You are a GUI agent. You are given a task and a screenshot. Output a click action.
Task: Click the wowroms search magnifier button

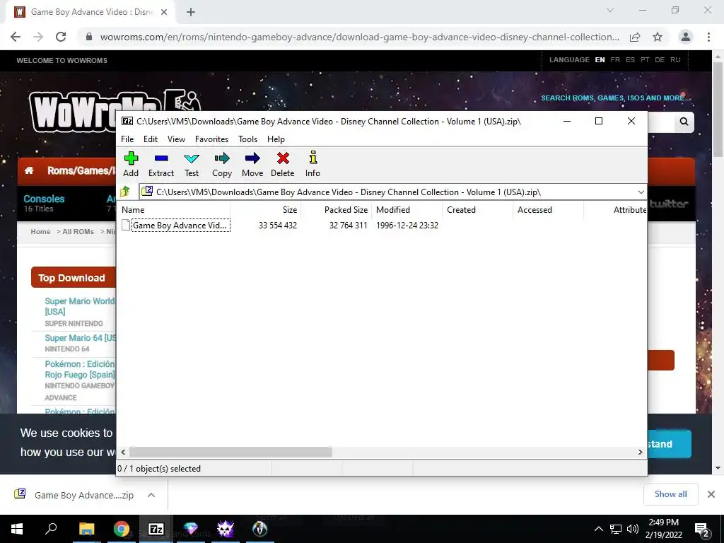click(x=684, y=122)
